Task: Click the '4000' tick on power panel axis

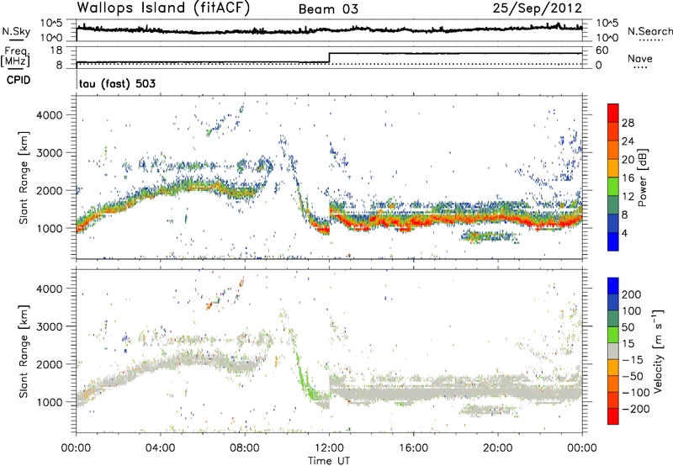Action: click(x=50, y=115)
